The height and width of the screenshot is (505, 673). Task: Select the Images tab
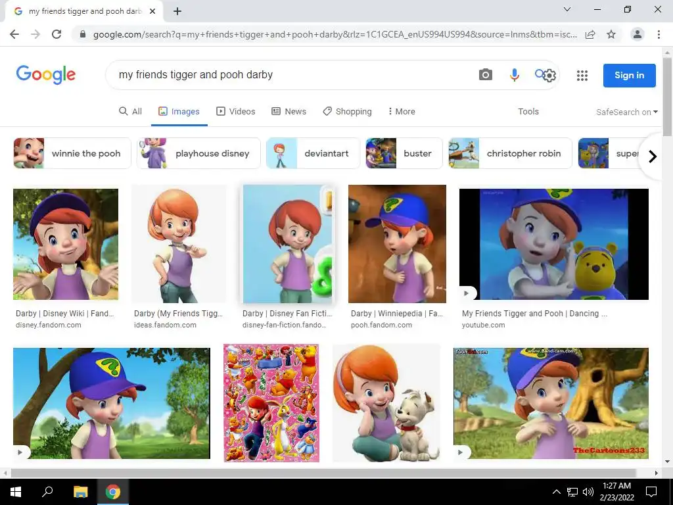point(179,112)
